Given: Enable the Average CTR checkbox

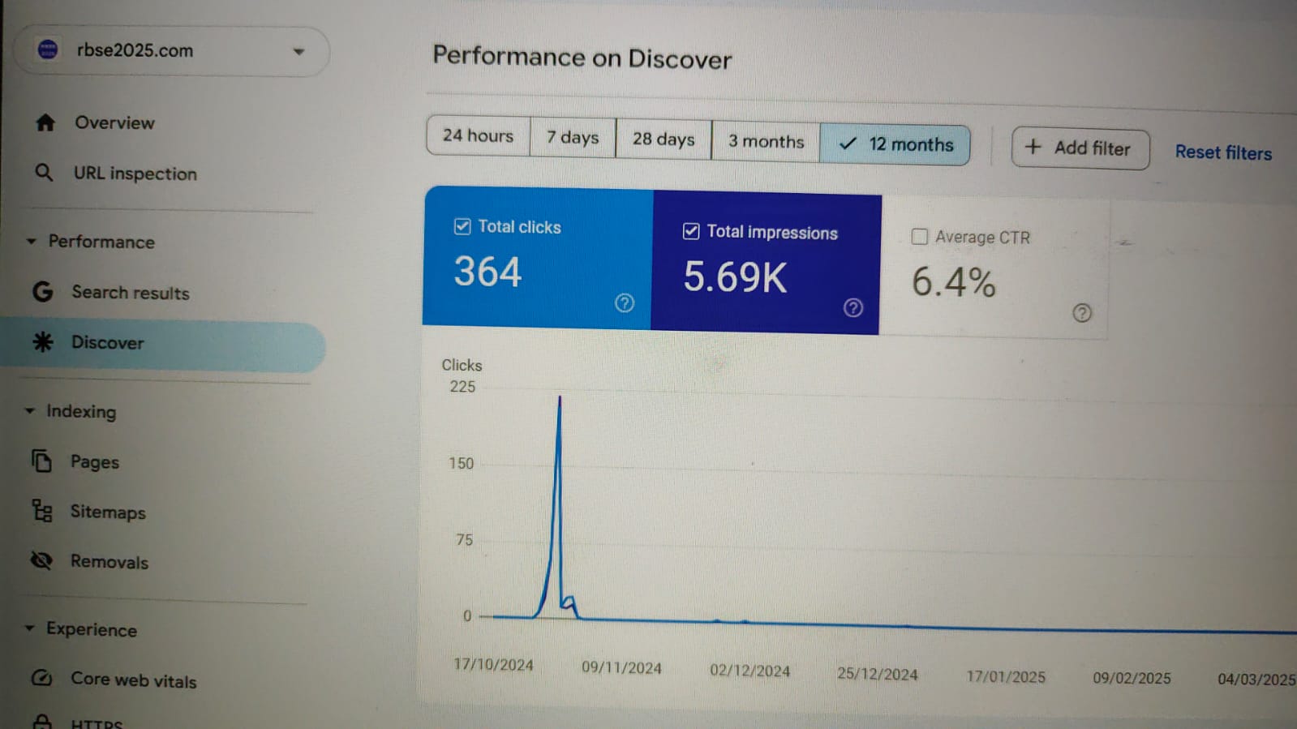Looking at the screenshot, I should (920, 236).
